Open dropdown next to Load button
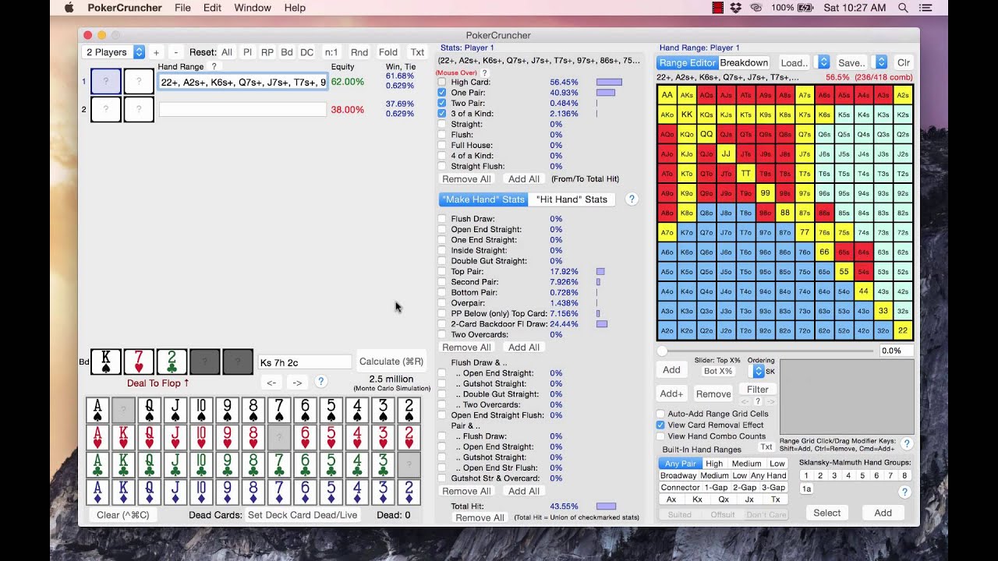Image resolution: width=998 pixels, height=561 pixels. 822,62
